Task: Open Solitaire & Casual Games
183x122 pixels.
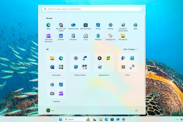Action: (123, 25)
